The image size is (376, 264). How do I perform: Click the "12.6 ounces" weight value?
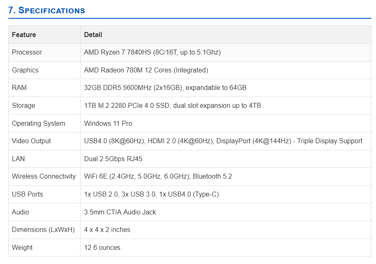coord(102,247)
